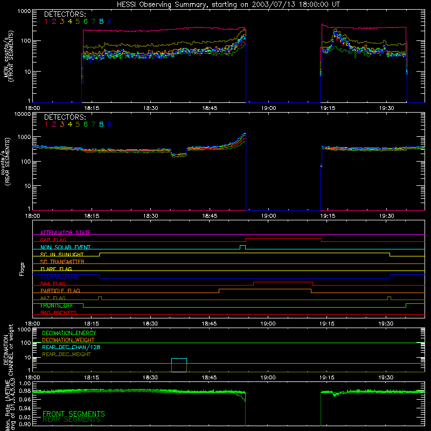The height and width of the screenshot is (431, 431).
Task: Click FRONT SEGMENTS label in livetime plot
Action: coord(74,414)
